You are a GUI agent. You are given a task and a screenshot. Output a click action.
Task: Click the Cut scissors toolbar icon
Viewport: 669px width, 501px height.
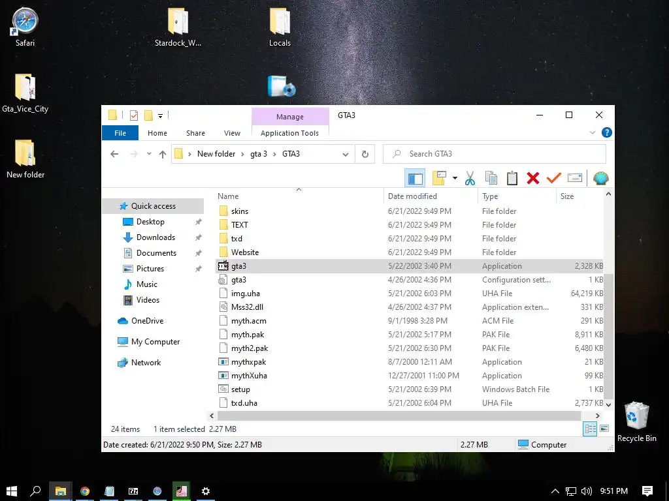point(470,178)
